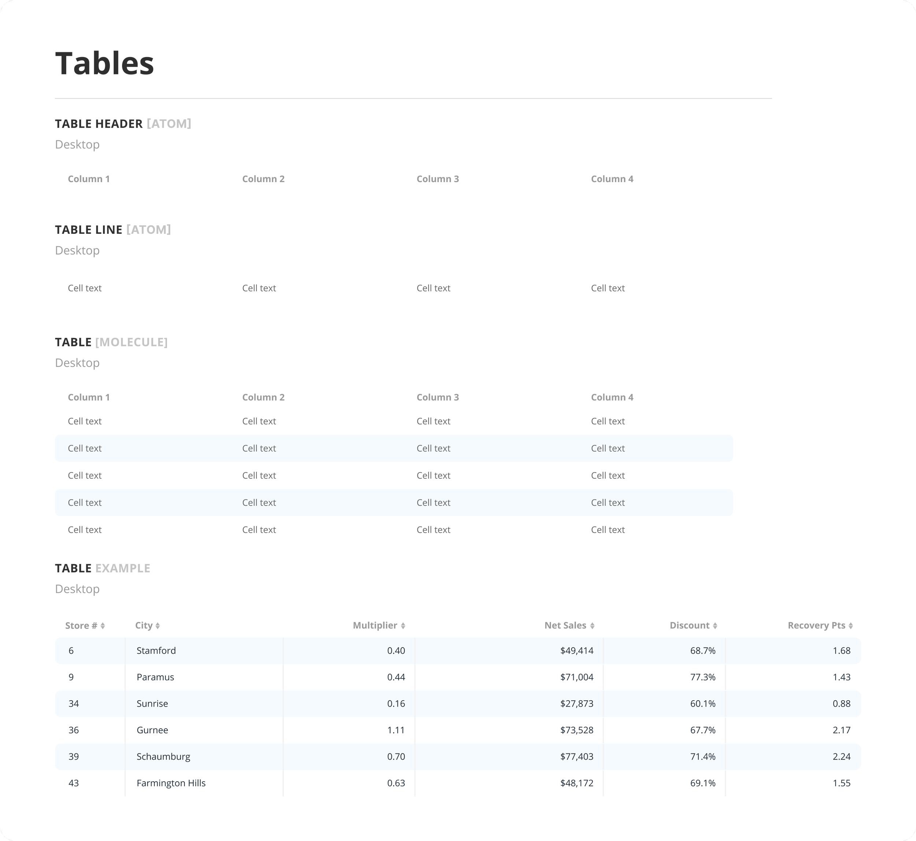Toggle sort icon on Multiplier column
The image size is (916, 841).
pos(403,626)
